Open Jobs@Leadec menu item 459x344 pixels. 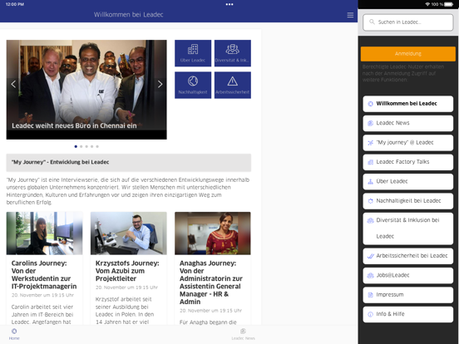[x=408, y=275]
